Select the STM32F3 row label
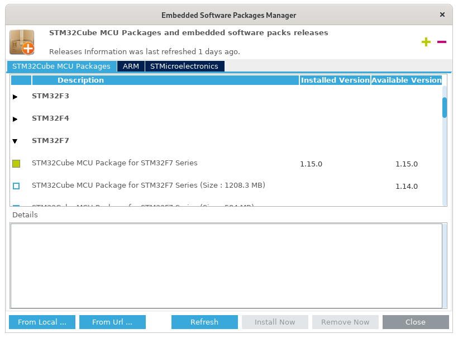 (x=50, y=96)
